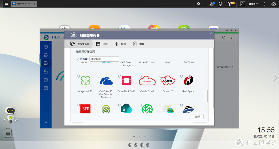Screen dimensions: 279x149
Task: Open the QTS three-dot more options menu
Action: 265,4
